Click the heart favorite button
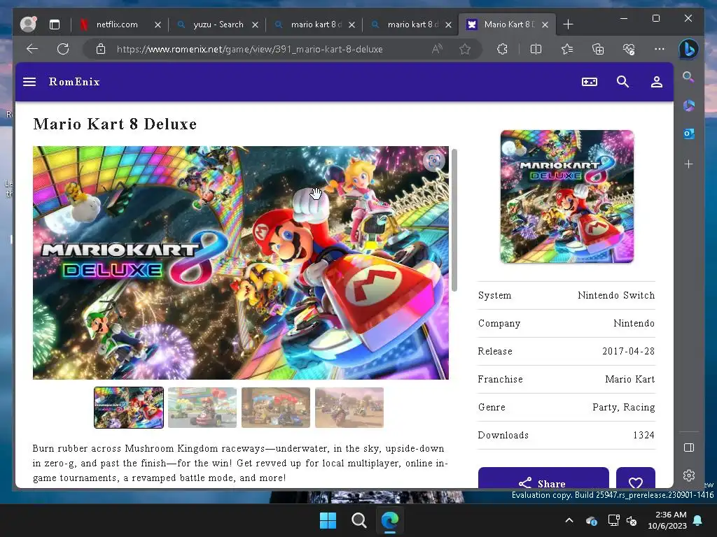 click(x=636, y=478)
